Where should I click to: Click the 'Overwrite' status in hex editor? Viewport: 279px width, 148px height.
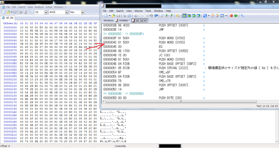[x=120, y=146]
